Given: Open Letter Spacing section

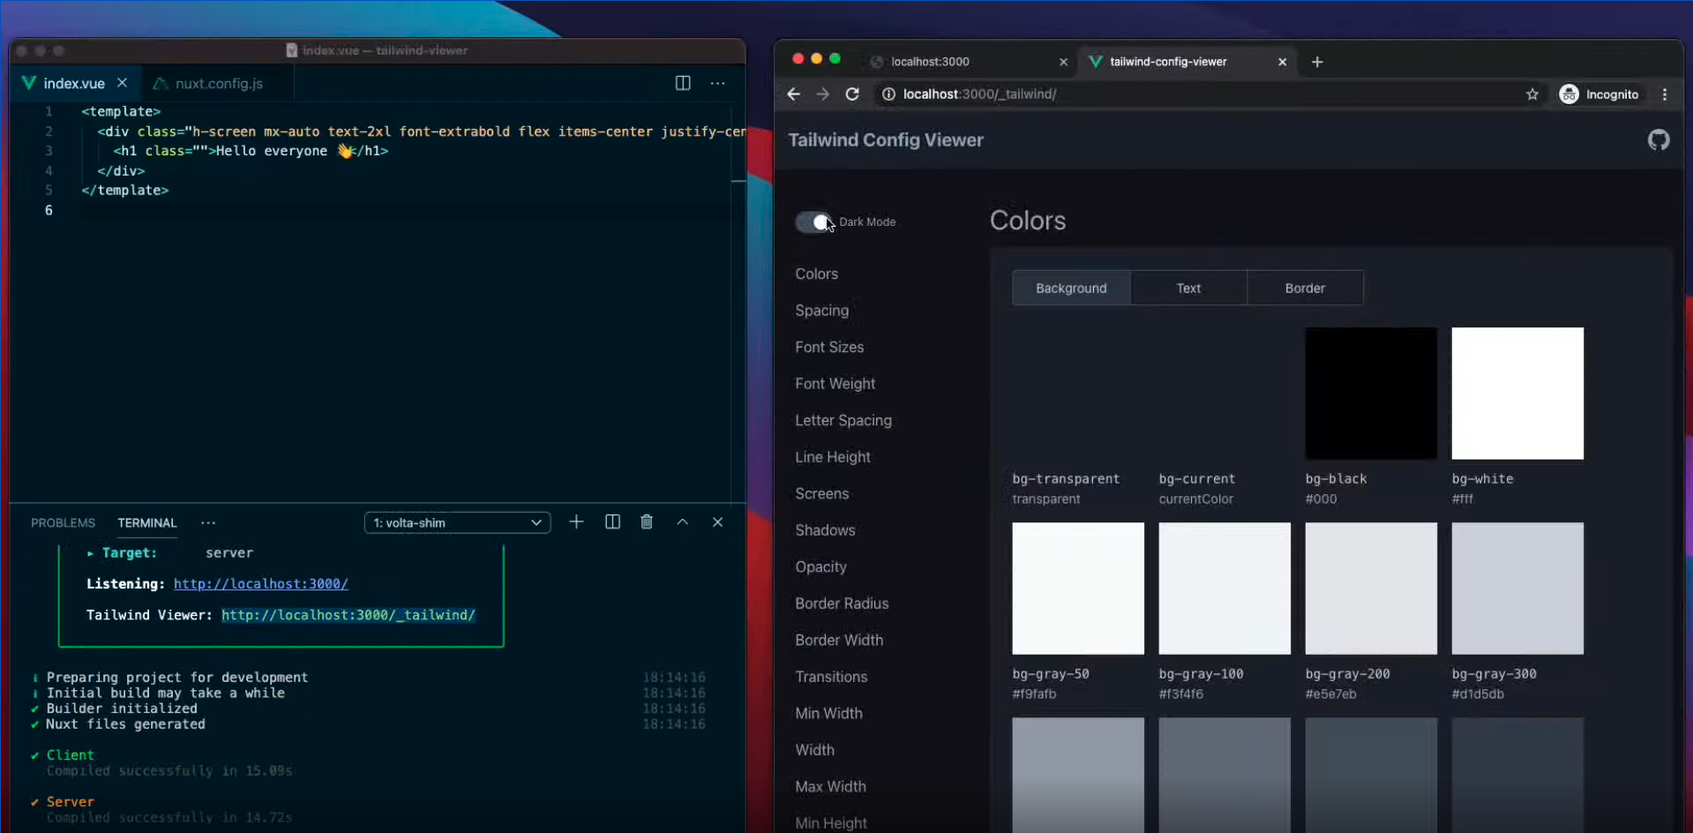Looking at the screenshot, I should (843, 420).
